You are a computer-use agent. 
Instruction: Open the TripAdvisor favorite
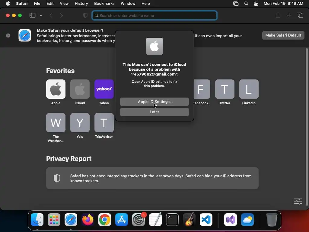[x=104, y=123]
